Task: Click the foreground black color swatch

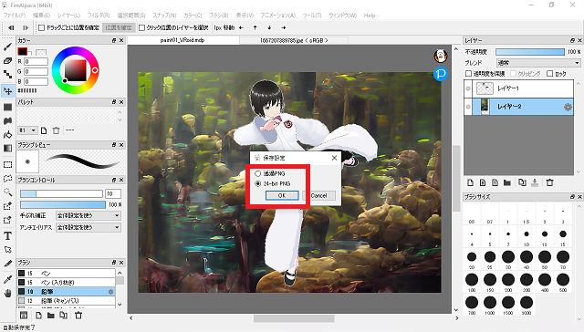Action: (x=22, y=51)
